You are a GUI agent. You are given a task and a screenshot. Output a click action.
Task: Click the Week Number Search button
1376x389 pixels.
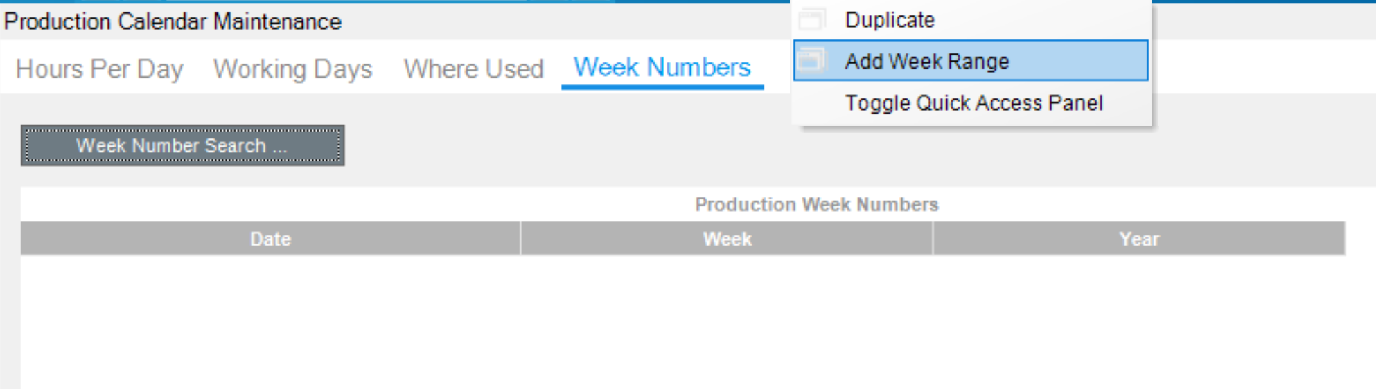pos(182,145)
